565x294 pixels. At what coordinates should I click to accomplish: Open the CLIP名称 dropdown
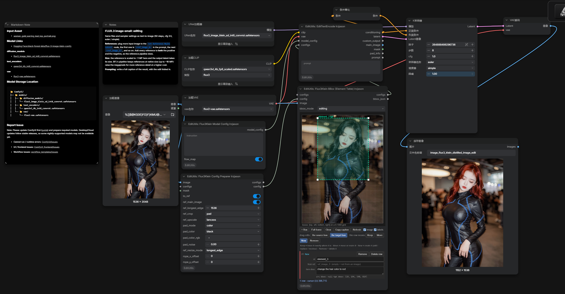click(x=237, y=69)
